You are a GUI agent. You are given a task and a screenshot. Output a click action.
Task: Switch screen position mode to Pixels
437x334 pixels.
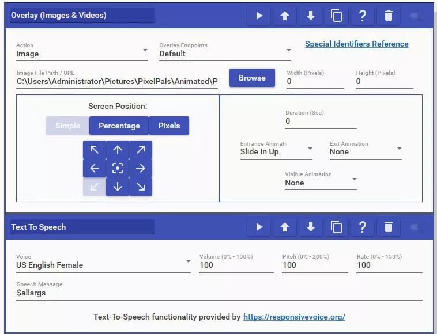click(x=169, y=126)
